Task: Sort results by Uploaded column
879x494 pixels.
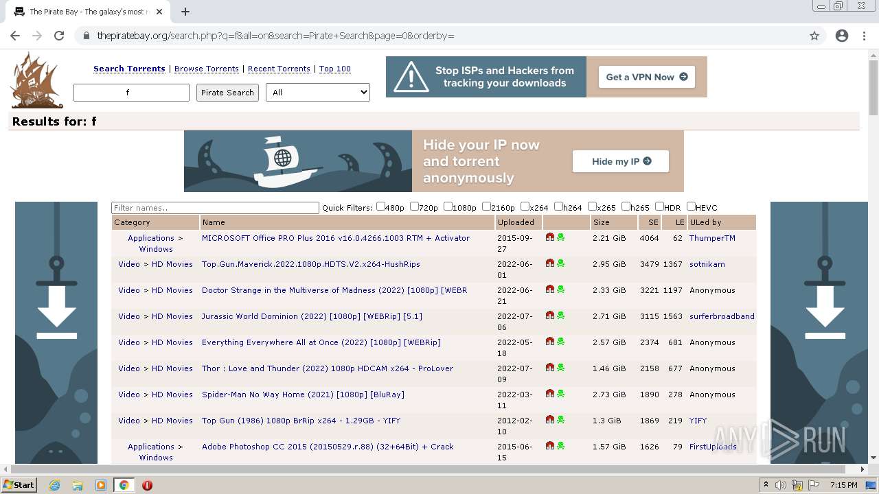Action: tap(516, 222)
